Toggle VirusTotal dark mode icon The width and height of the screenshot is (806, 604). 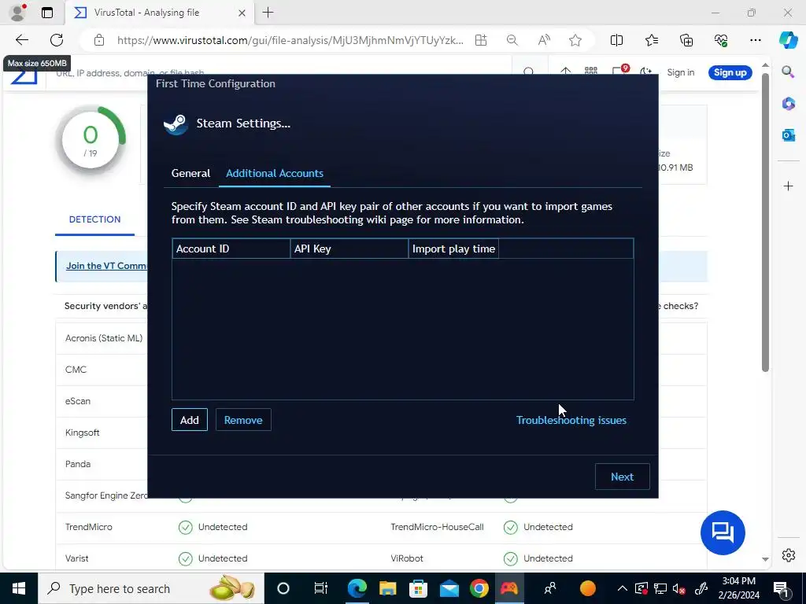(645, 72)
